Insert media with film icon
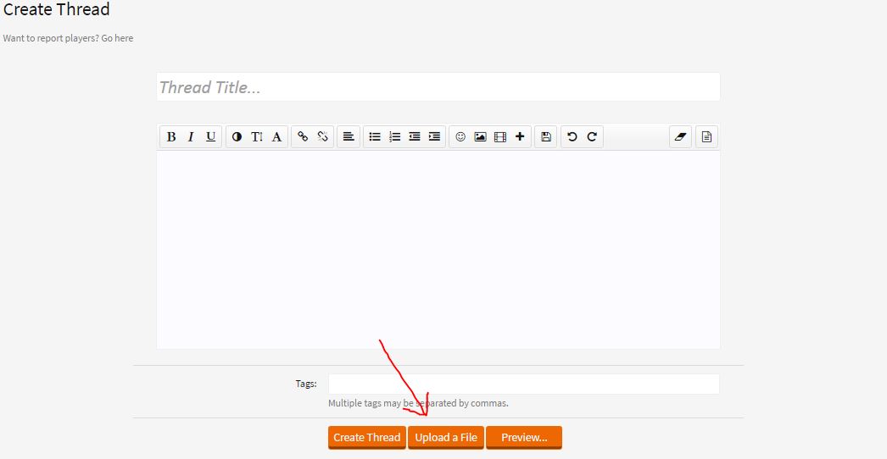This screenshot has width=887, height=459. (x=500, y=137)
